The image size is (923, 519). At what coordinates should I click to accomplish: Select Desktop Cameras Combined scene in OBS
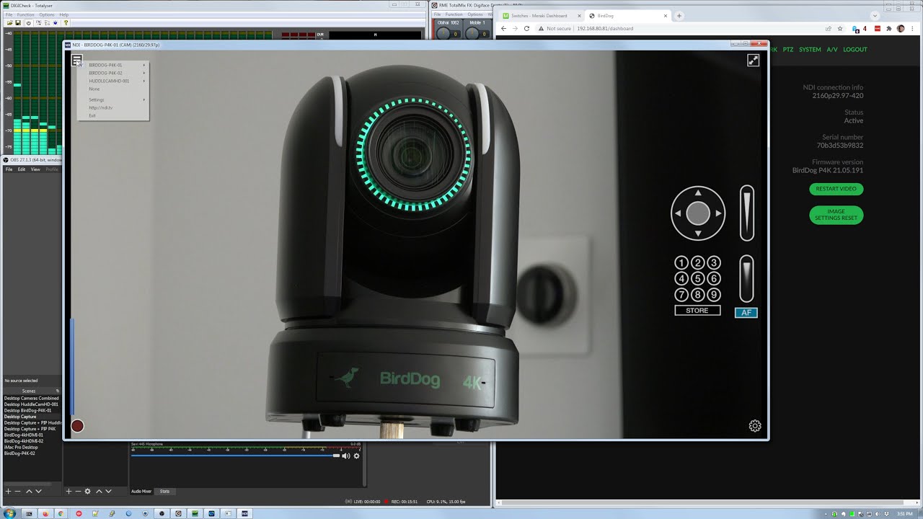pyautogui.click(x=32, y=398)
